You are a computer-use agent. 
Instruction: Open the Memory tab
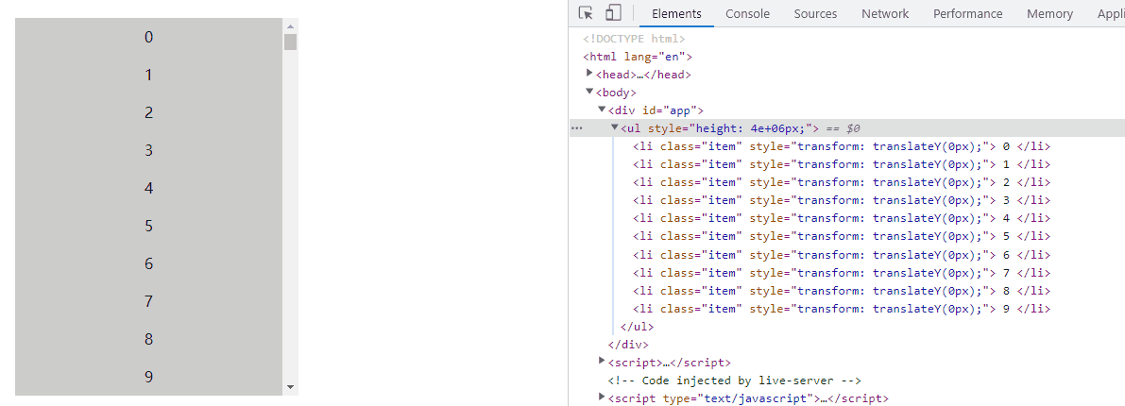pyautogui.click(x=1048, y=13)
